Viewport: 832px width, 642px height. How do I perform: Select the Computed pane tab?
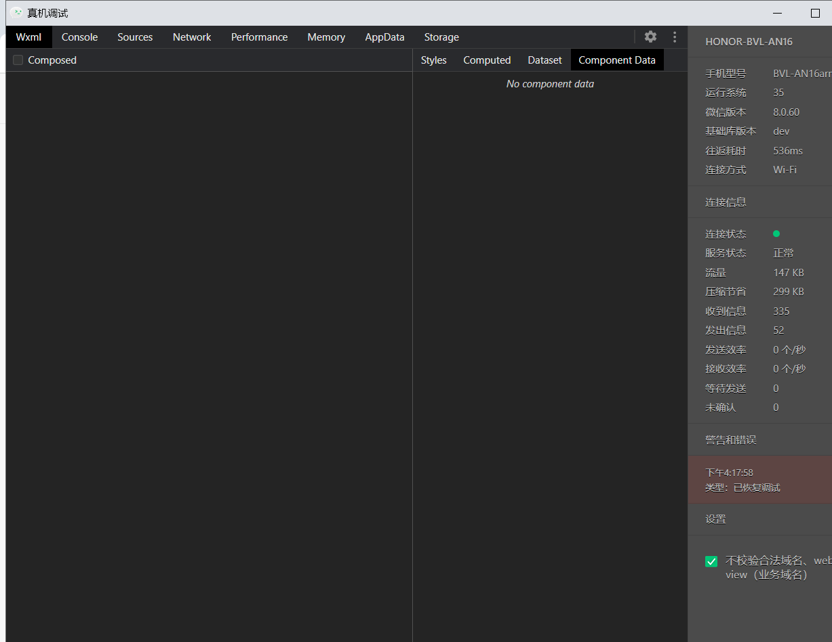pos(487,60)
